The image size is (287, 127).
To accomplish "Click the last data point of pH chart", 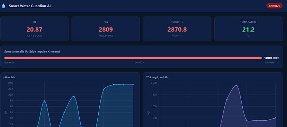I will (x=133, y=85).
